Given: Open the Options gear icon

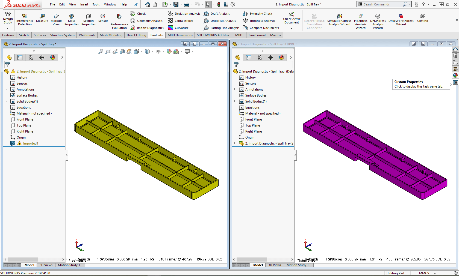Looking at the screenshot, I should (x=233, y=4).
